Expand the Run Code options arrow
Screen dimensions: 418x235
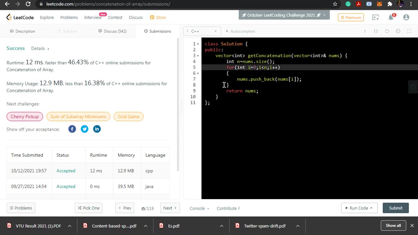(x=371, y=208)
